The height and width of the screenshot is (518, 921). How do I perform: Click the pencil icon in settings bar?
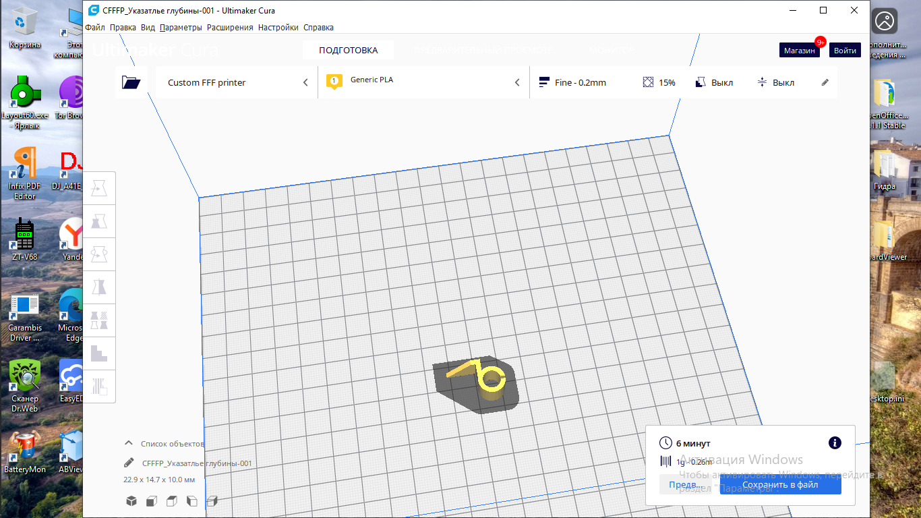click(x=825, y=82)
